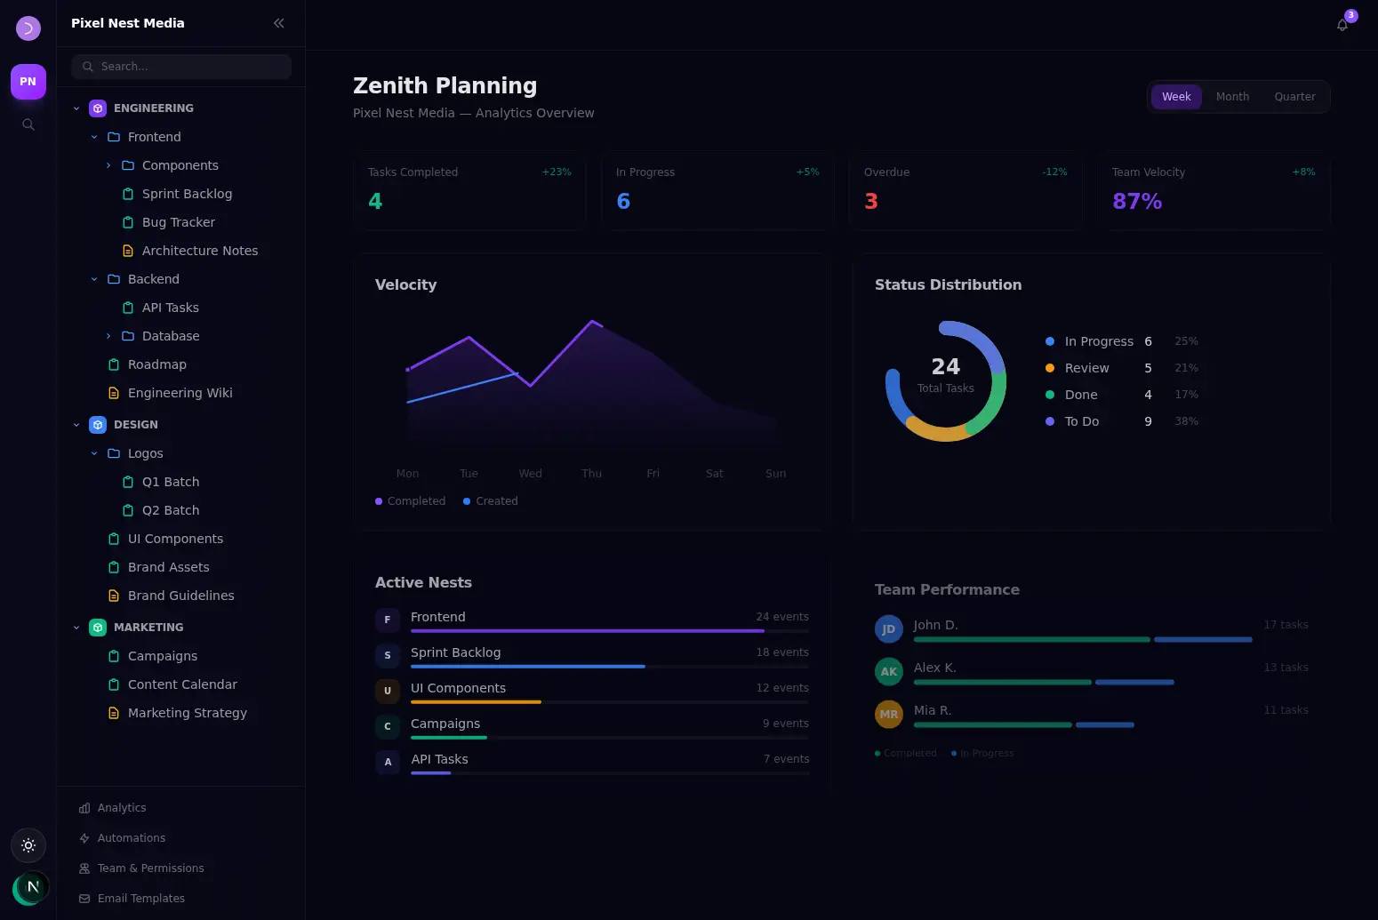Open the Content Calendar list
This screenshot has height=920, width=1378.
181,684
